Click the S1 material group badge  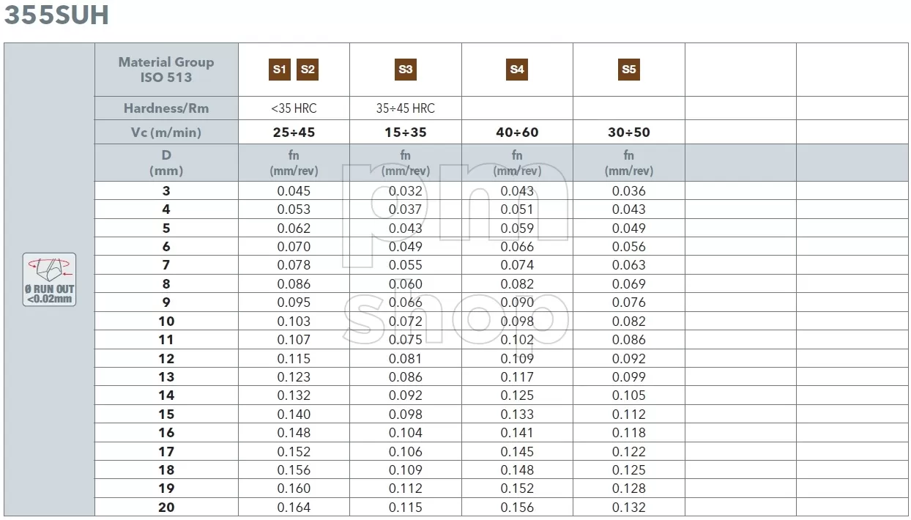click(x=279, y=70)
